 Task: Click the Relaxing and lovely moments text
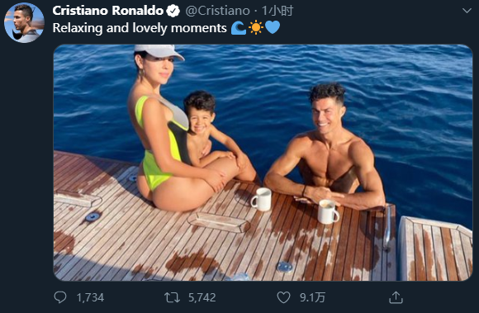click(140, 28)
